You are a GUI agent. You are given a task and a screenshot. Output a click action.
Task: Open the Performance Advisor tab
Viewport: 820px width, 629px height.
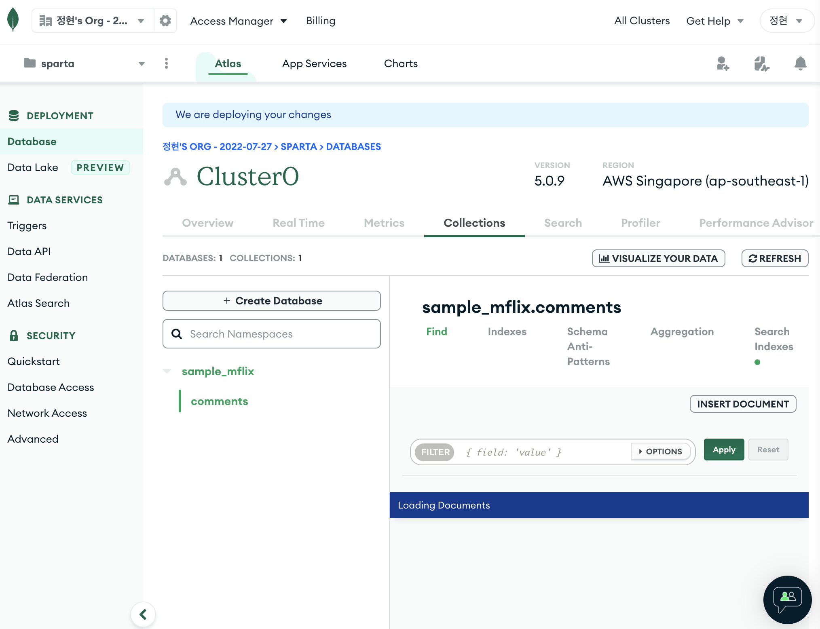pos(756,223)
